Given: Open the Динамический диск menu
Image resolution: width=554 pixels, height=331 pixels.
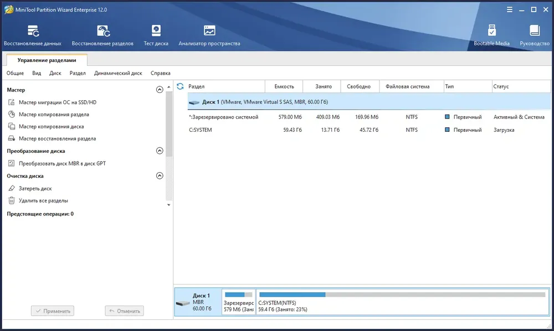Looking at the screenshot, I should click(118, 73).
